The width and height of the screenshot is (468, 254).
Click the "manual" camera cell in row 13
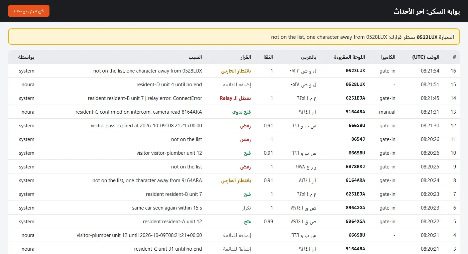click(387, 112)
